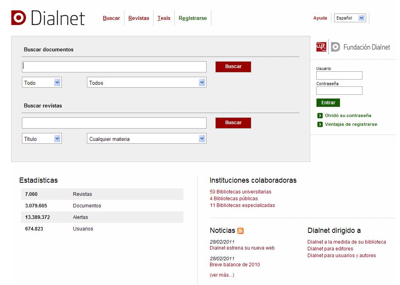Click Buscar button for revistas search
The height and width of the screenshot is (285, 400).
[233, 123]
